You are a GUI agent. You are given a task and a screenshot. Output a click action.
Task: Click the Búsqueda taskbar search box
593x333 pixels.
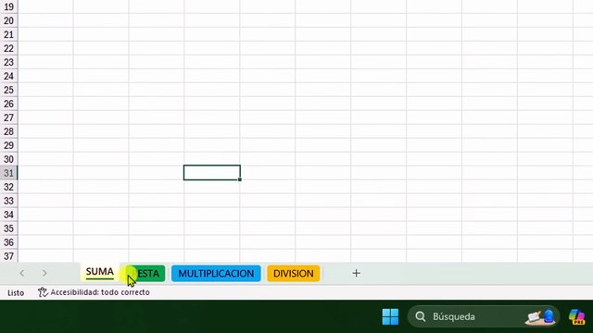484,316
